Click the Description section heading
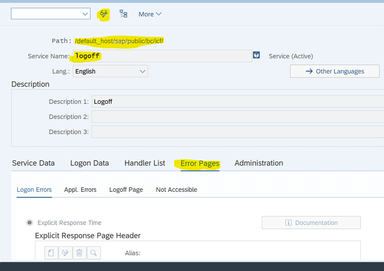Screen dimensions: 384x271 30,84
